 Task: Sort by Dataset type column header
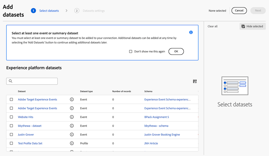coord(86,91)
